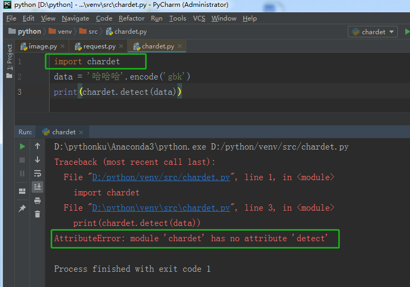Open the Refactor menu
The image size is (410, 287).
131,18
